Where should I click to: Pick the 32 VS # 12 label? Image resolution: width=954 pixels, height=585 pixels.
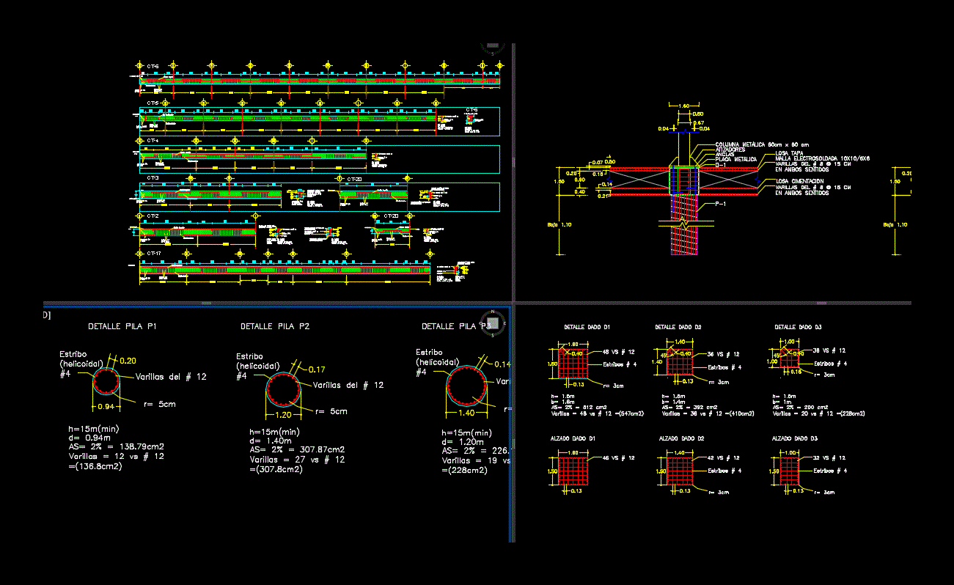coord(830,457)
